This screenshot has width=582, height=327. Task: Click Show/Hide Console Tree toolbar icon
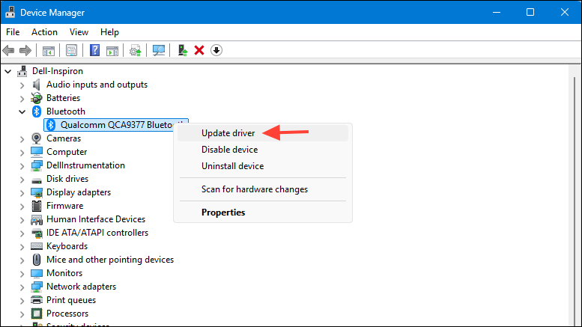(49, 50)
